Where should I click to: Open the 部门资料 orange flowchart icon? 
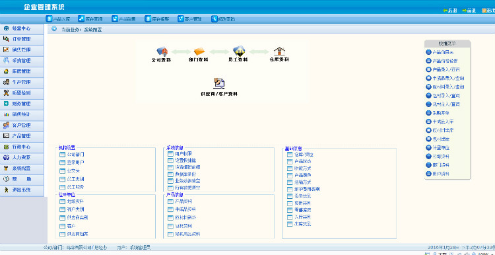pyautogui.click(x=199, y=51)
